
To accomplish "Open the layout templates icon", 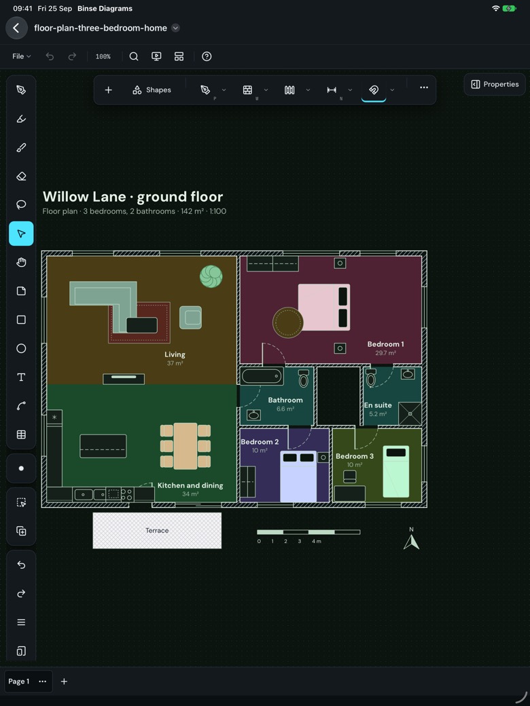I will (179, 56).
